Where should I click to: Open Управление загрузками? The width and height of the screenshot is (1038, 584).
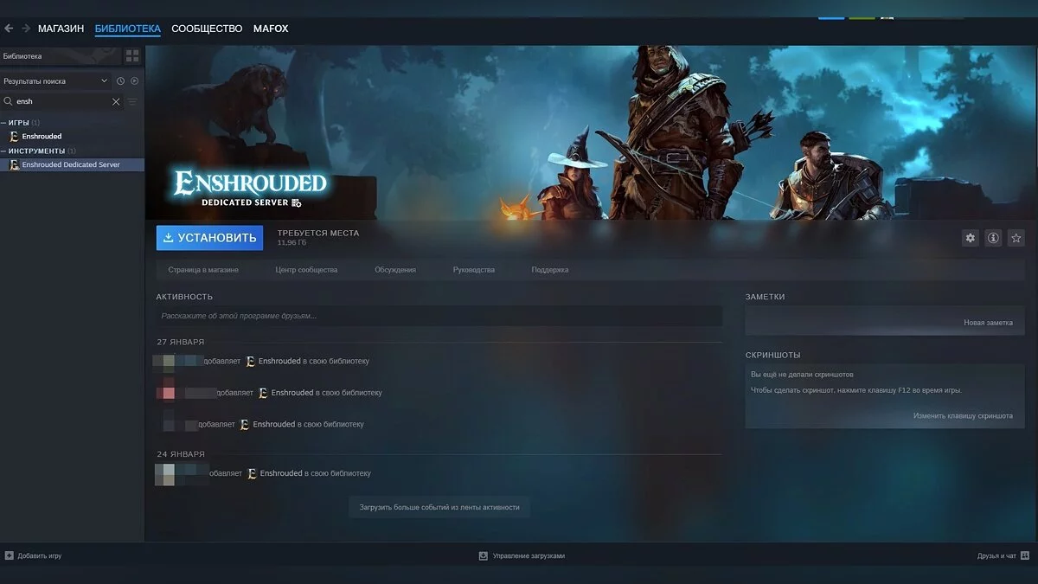click(529, 555)
